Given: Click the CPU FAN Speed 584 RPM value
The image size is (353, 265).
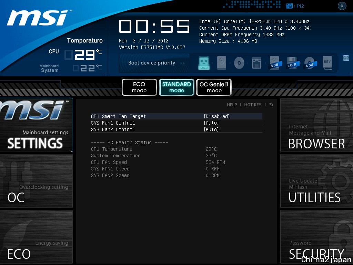Looking at the screenshot, I should [215, 162].
